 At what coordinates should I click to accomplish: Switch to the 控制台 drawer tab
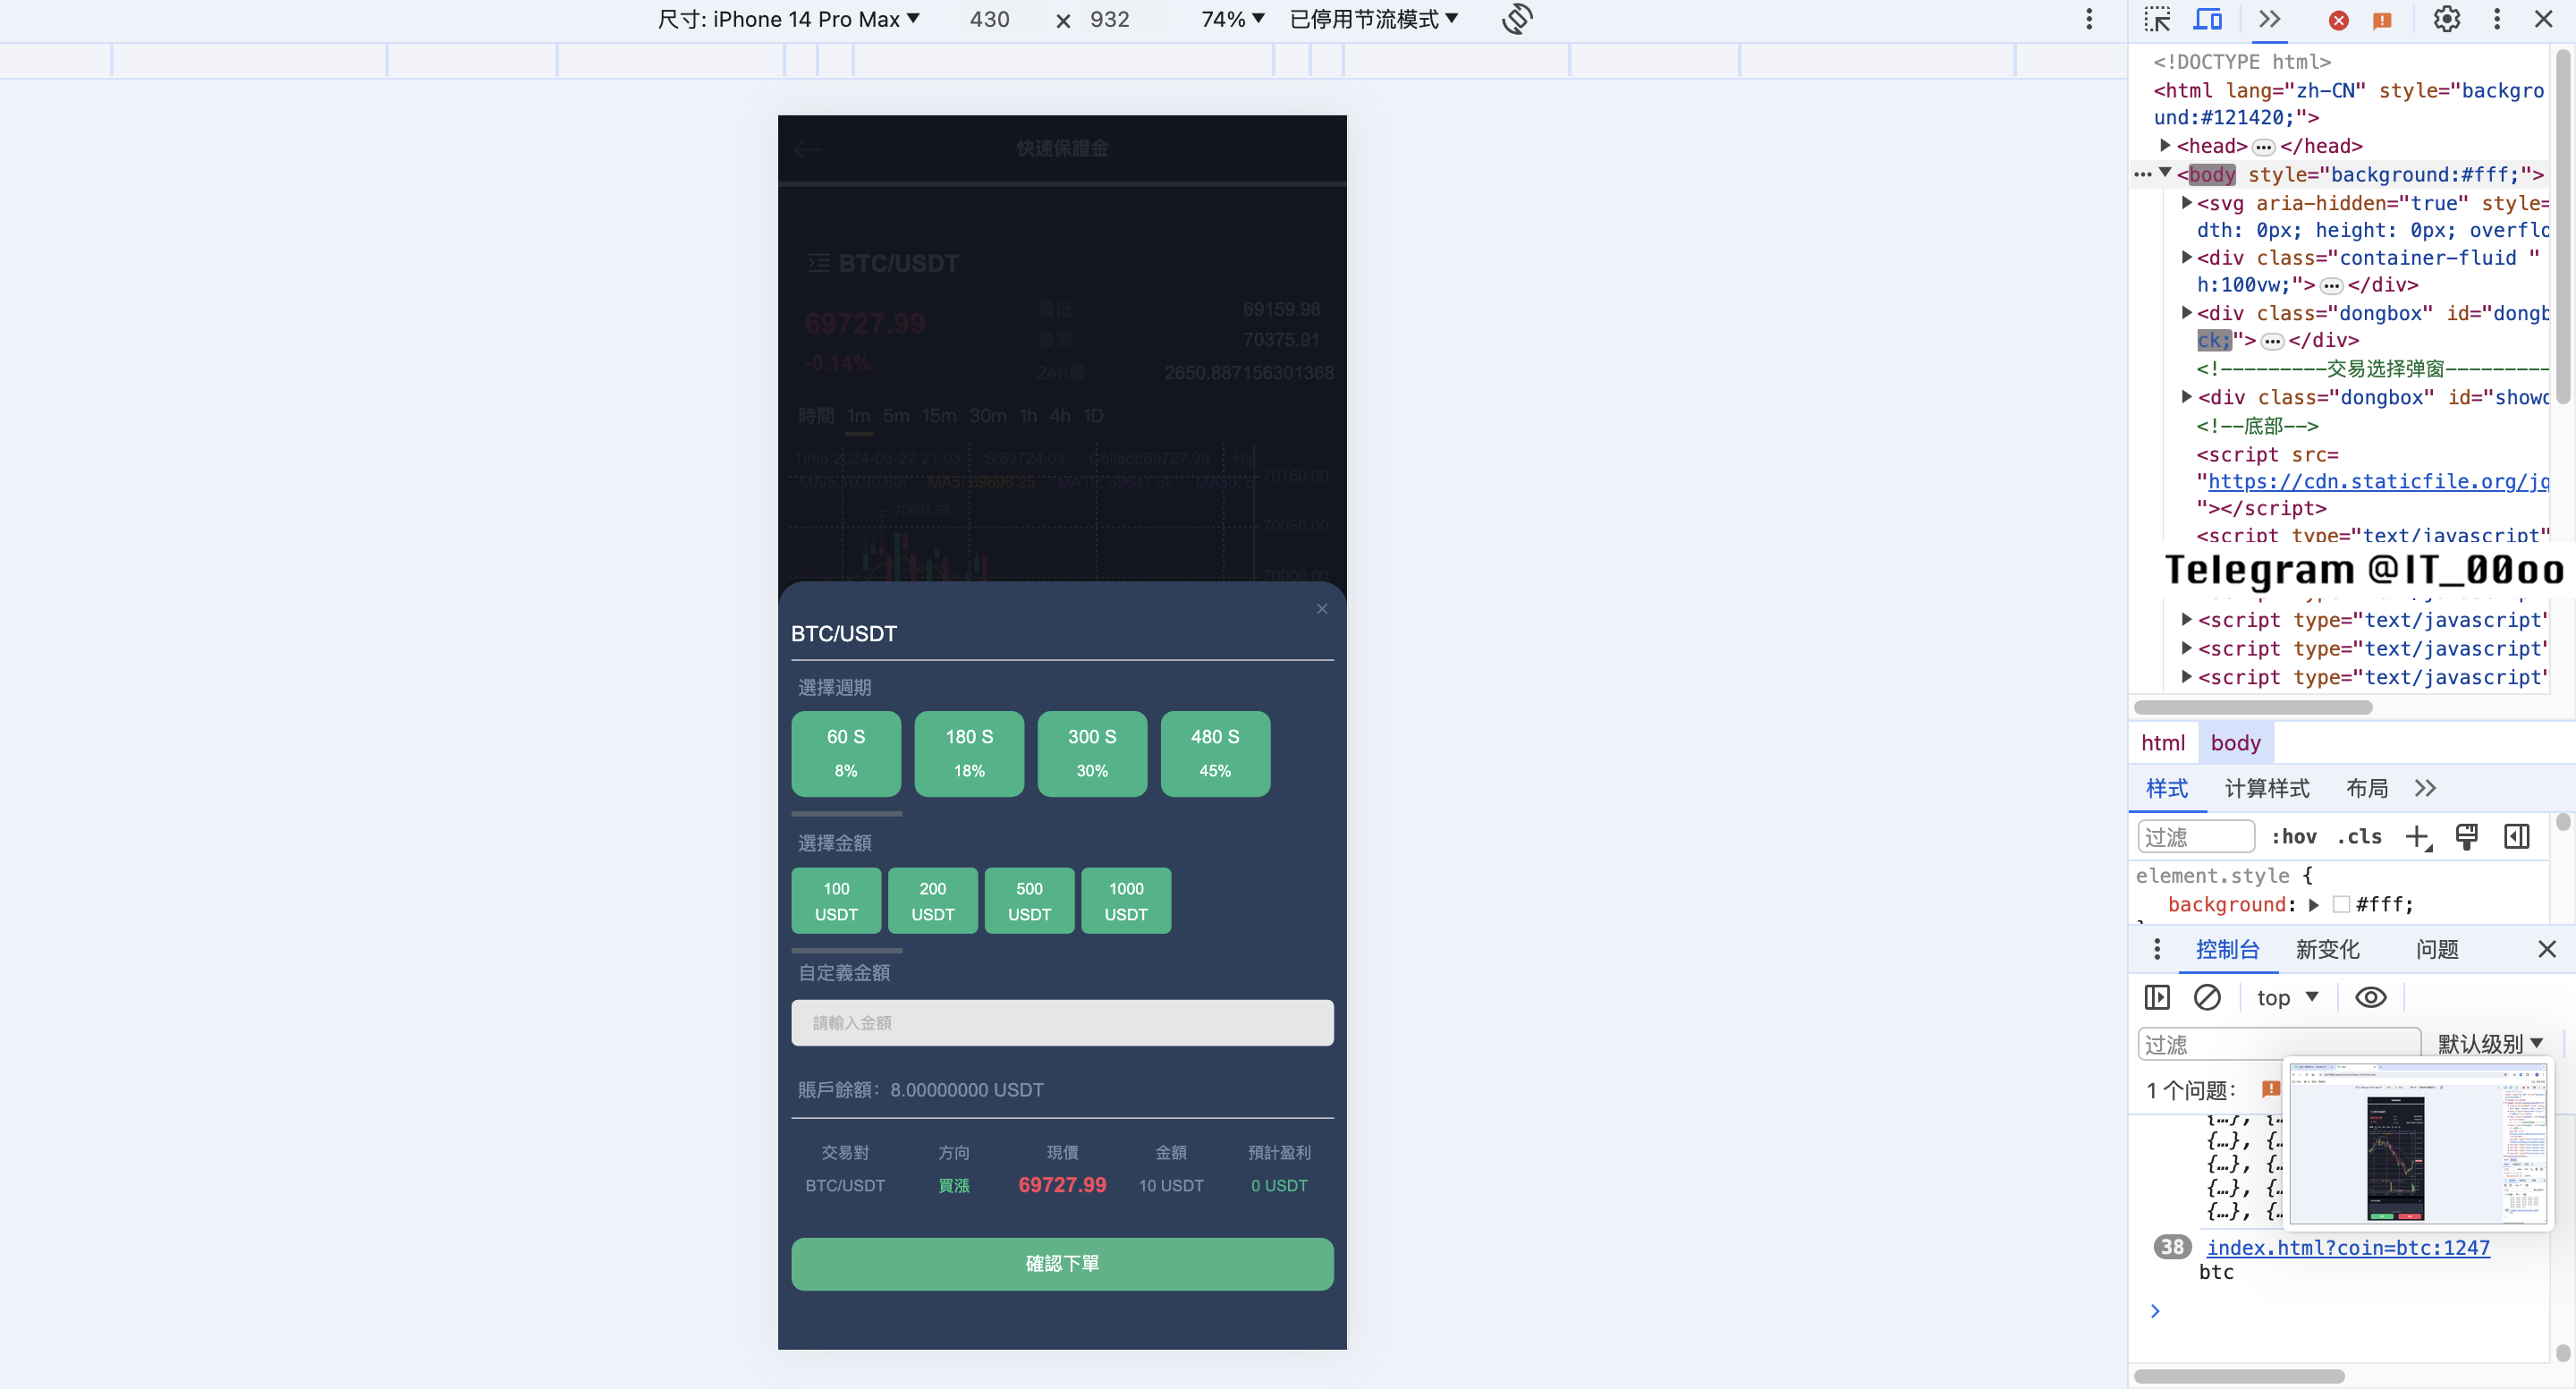[2228, 948]
